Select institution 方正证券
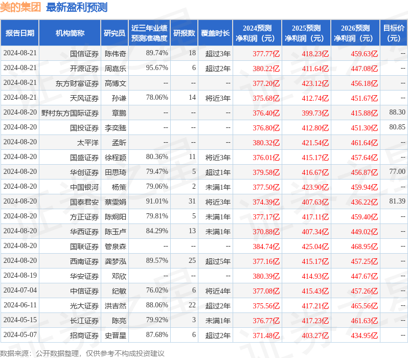408x358 pixels. (84, 217)
